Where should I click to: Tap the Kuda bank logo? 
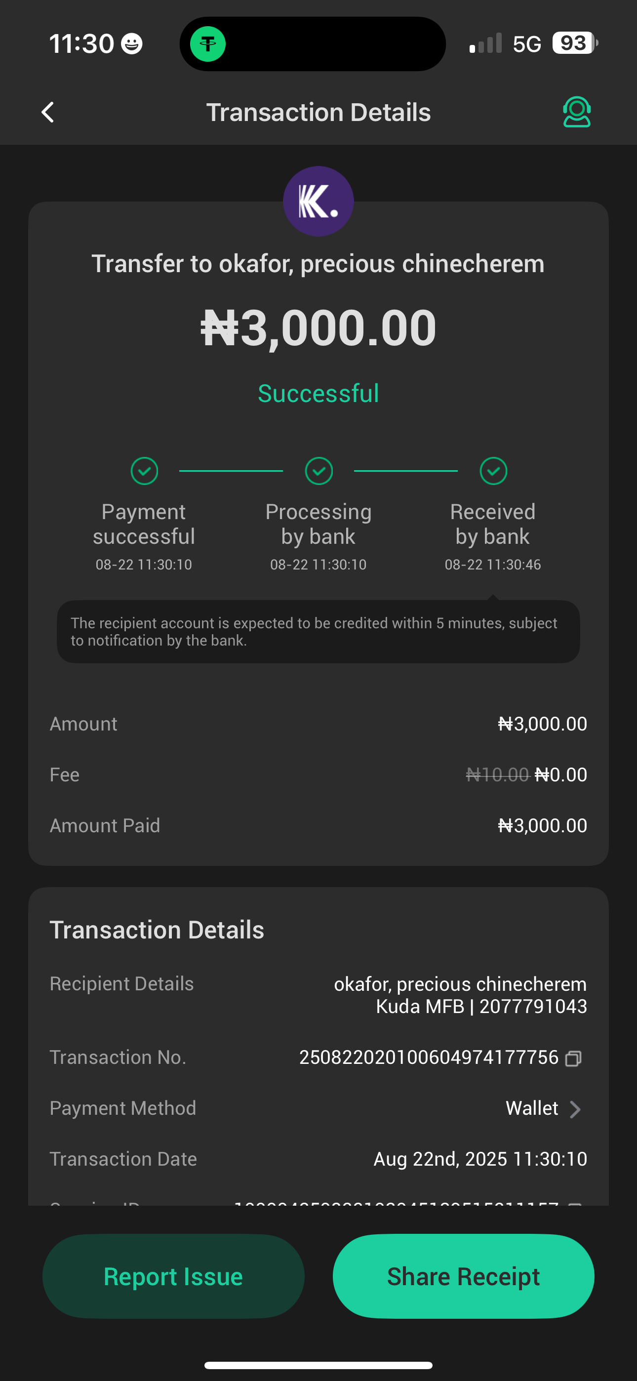click(x=318, y=201)
